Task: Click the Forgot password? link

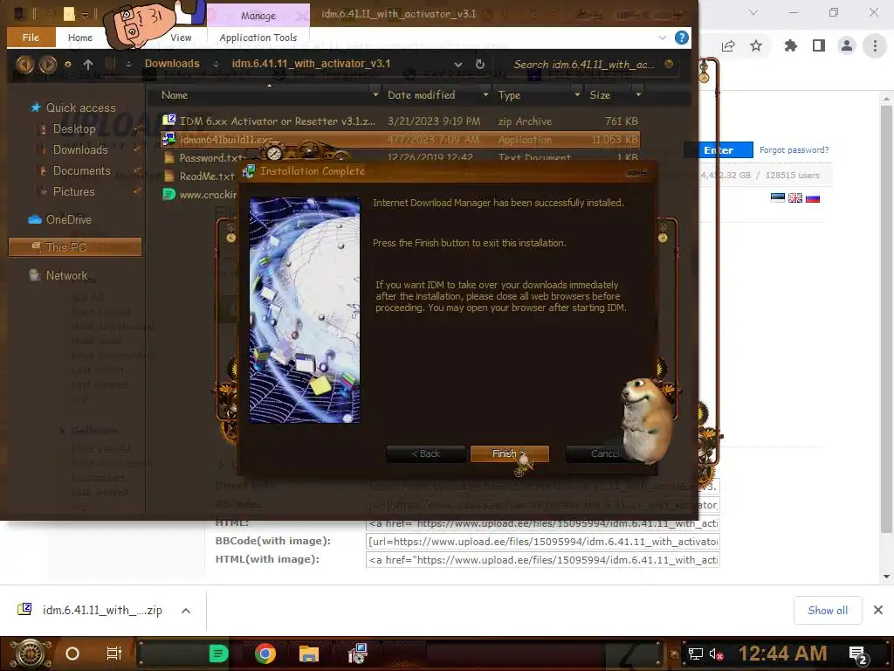Action: 794,150
